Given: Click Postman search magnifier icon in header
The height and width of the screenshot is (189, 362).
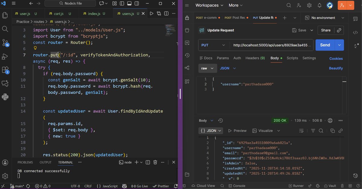Looking at the screenshot, I should pos(289,5).
